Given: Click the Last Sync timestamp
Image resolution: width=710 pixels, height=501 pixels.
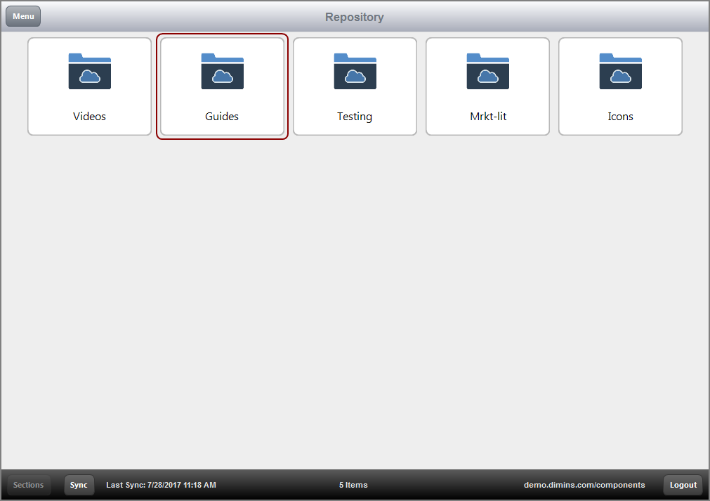Looking at the screenshot, I should [161, 484].
